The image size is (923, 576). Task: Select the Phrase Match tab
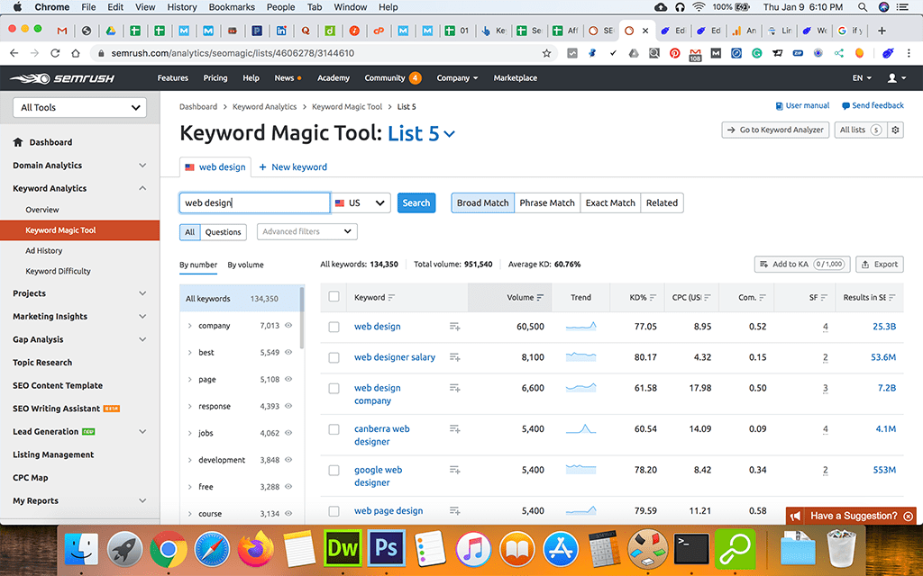pos(547,202)
